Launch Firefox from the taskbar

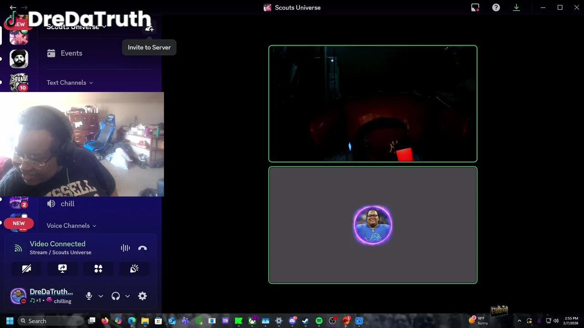click(105, 321)
